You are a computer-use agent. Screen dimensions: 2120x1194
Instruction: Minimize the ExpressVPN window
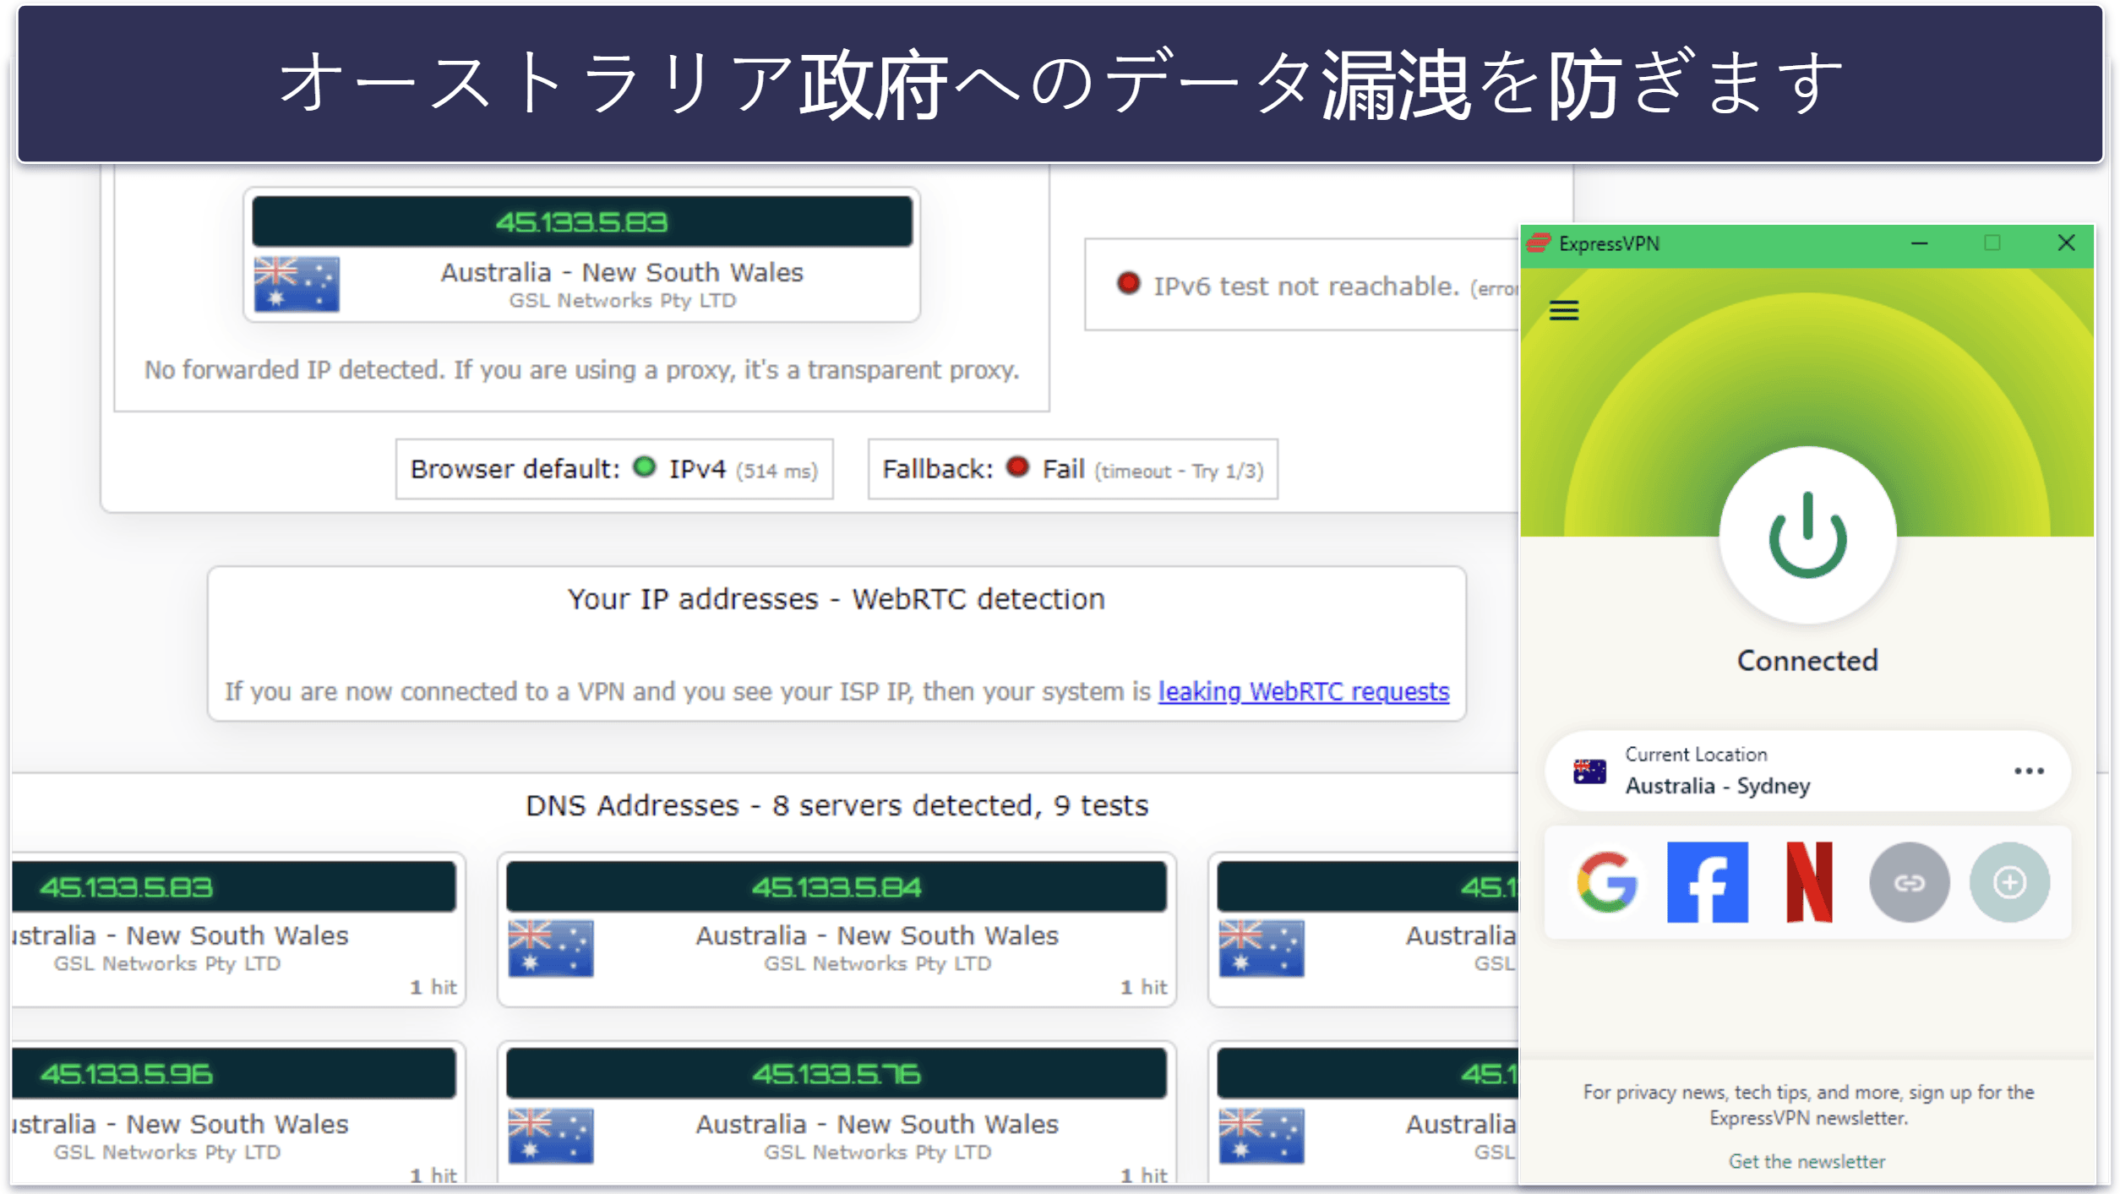point(1919,243)
